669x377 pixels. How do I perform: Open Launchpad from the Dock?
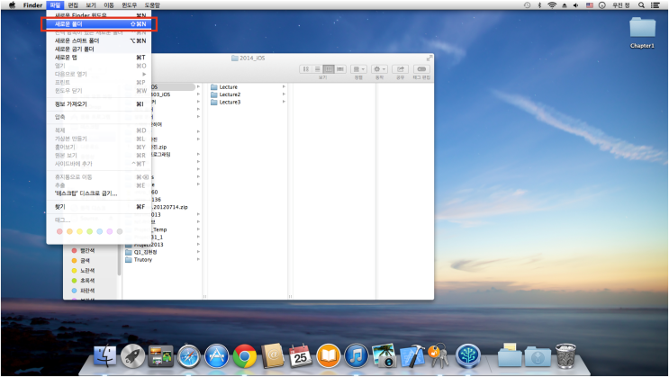(x=132, y=356)
